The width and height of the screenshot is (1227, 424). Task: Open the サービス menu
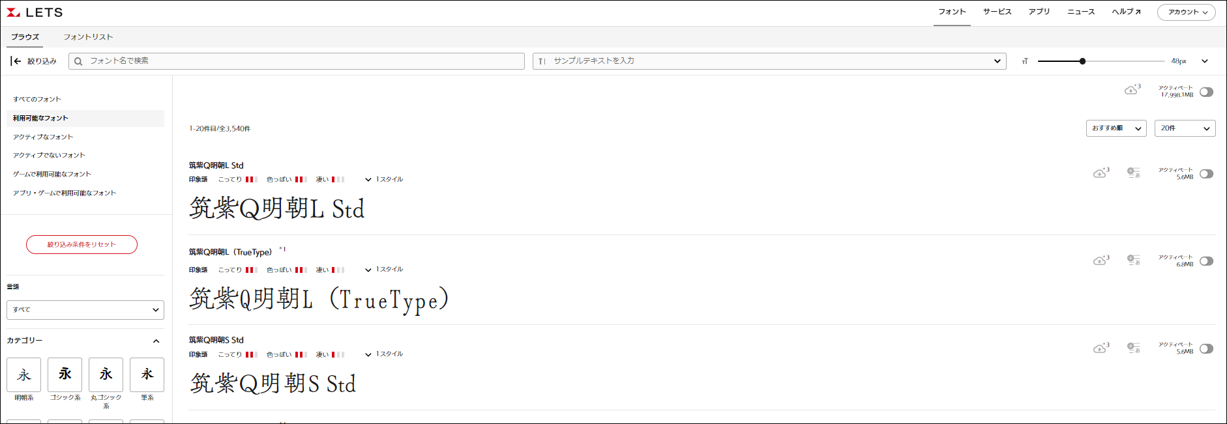[x=997, y=12]
